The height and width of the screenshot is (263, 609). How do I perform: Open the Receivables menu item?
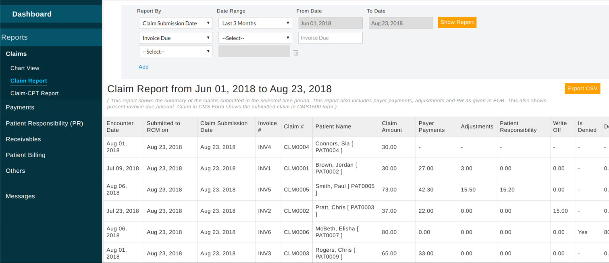click(23, 139)
